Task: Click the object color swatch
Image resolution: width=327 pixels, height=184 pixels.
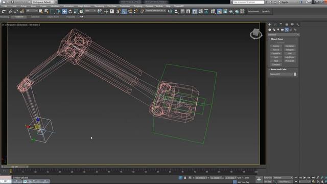Action: (x=295, y=74)
